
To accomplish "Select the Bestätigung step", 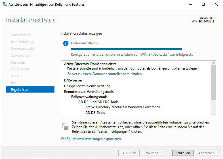I will pos(20,83).
